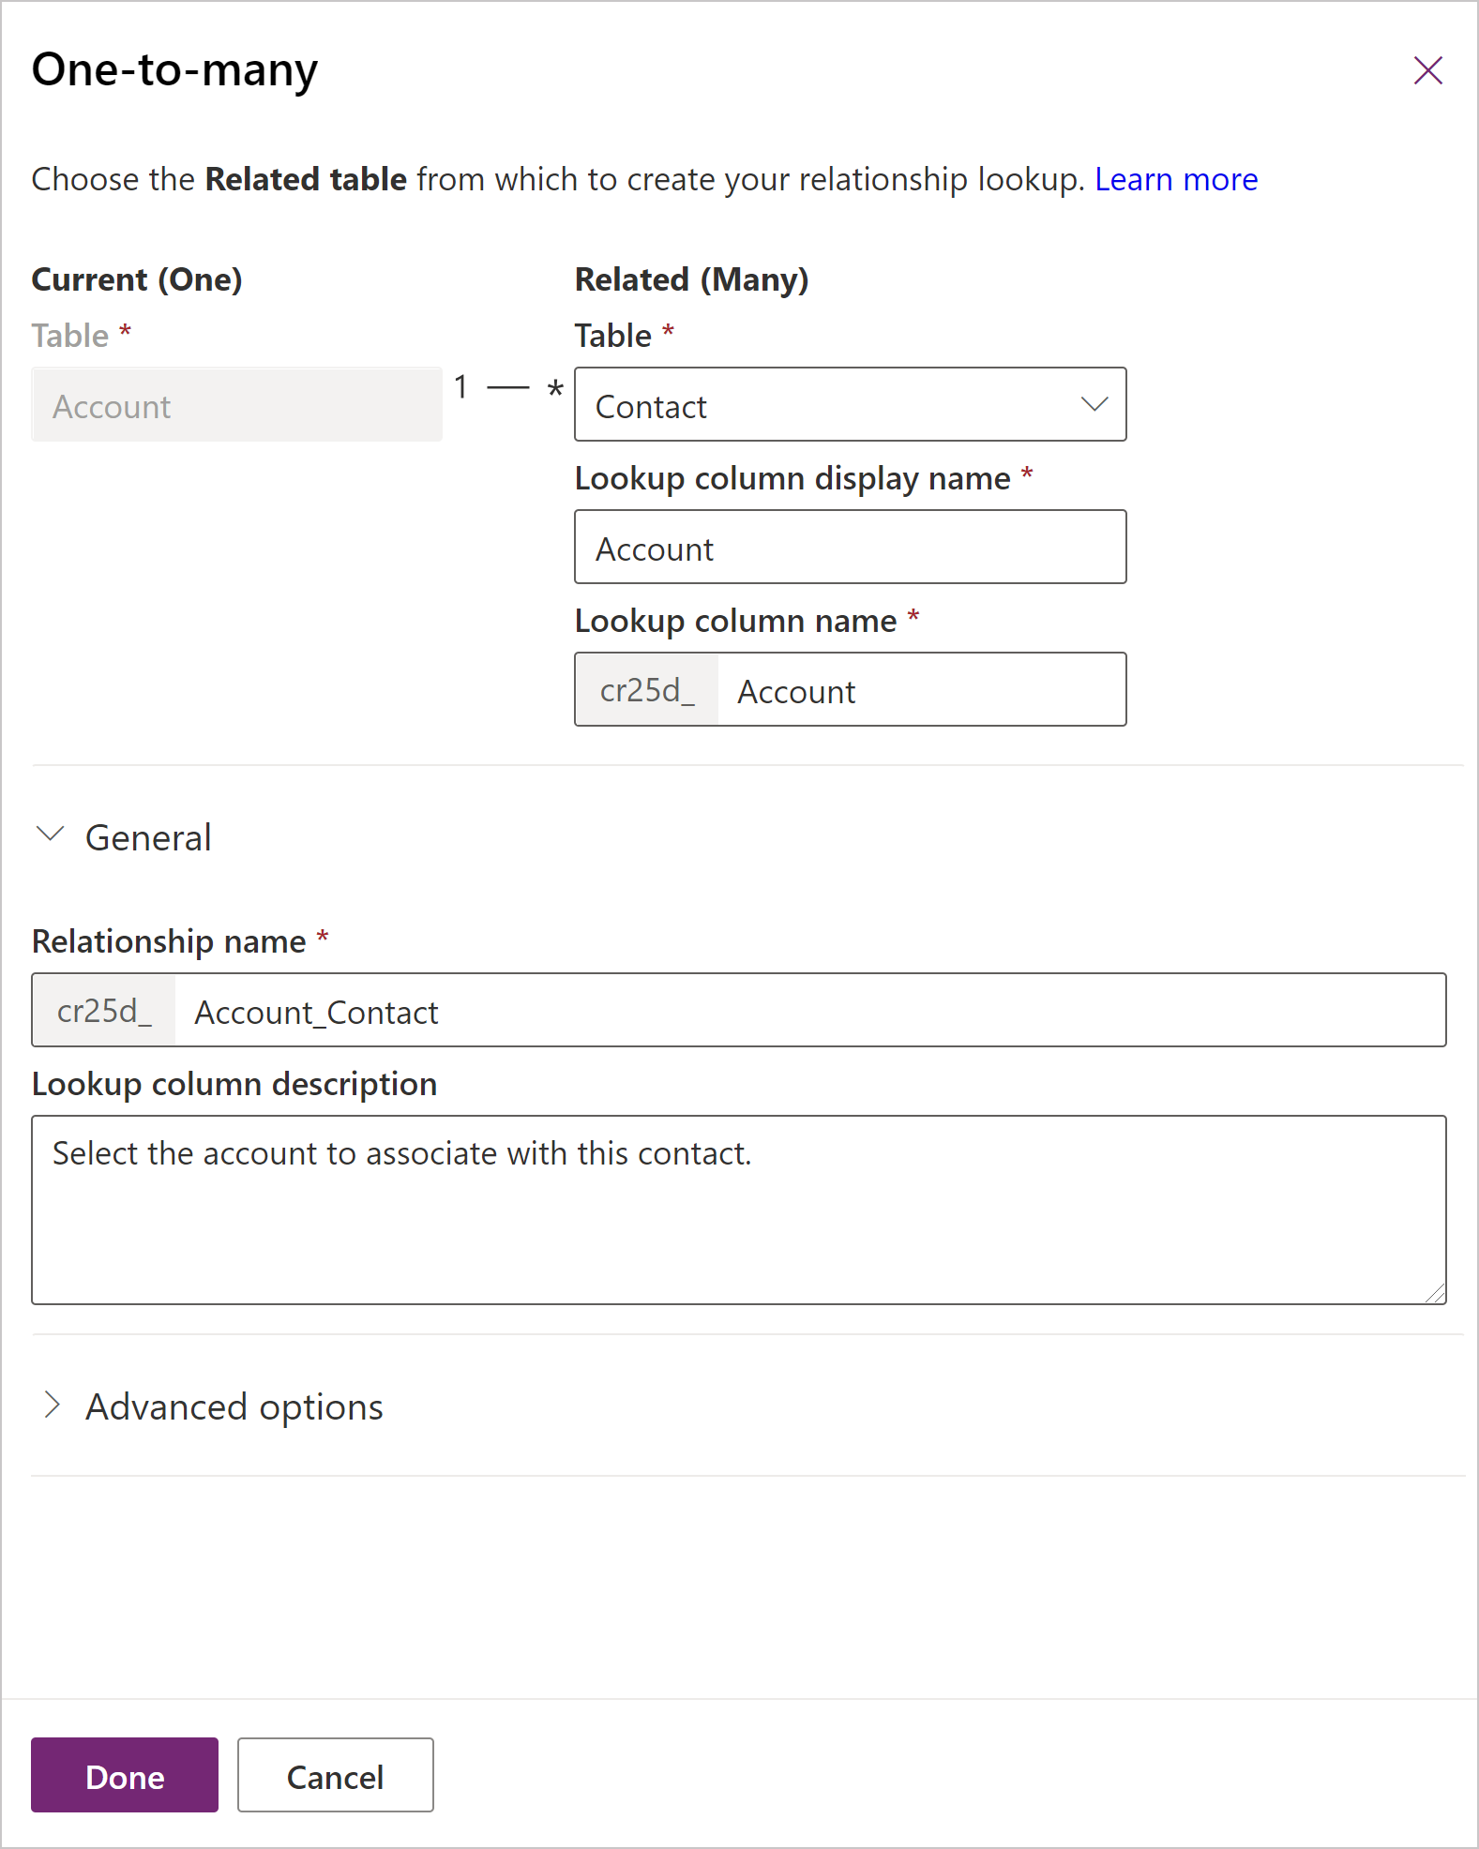Click the cr25d_ prefix beside Account_Contact
This screenshot has width=1479, height=1849.
click(104, 1011)
